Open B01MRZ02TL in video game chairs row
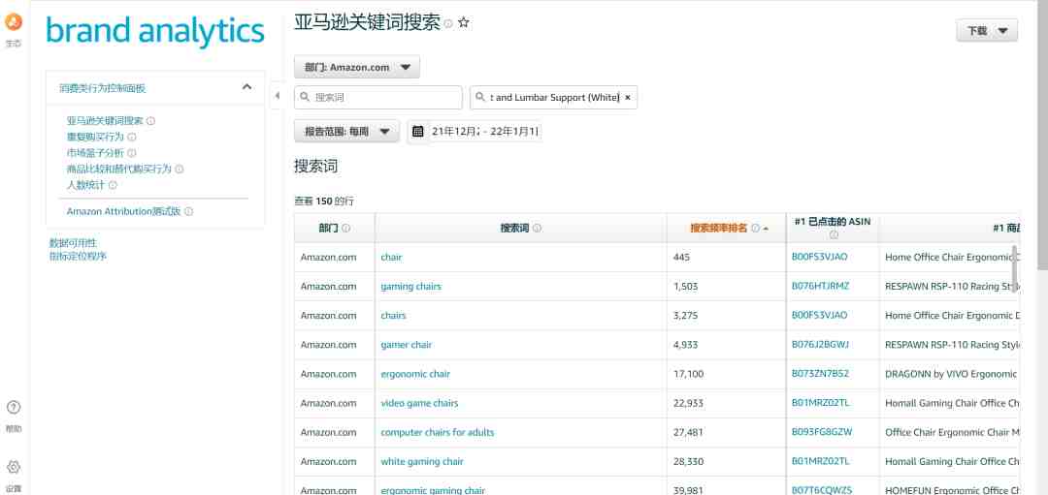This screenshot has height=495, width=1048. (821, 403)
